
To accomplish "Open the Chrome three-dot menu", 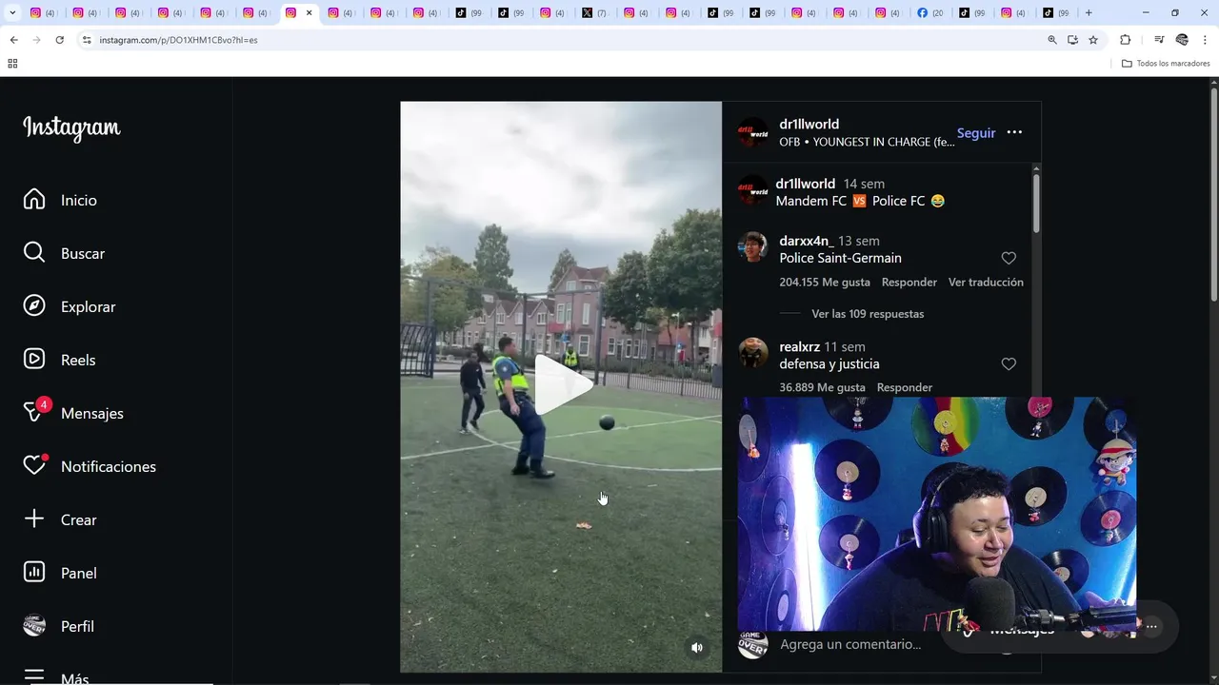I will pos(1206,40).
